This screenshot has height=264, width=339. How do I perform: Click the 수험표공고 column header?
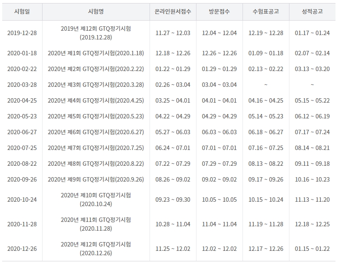[266, 11]
